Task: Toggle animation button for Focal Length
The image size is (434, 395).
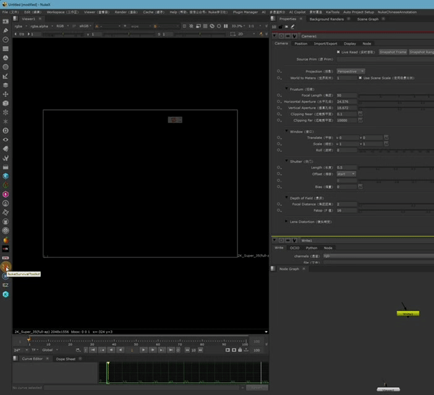Action: coord(279,95)
